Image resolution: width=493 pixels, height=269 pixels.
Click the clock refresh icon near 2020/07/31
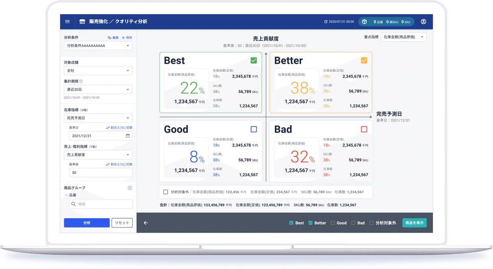click(326, 22)
